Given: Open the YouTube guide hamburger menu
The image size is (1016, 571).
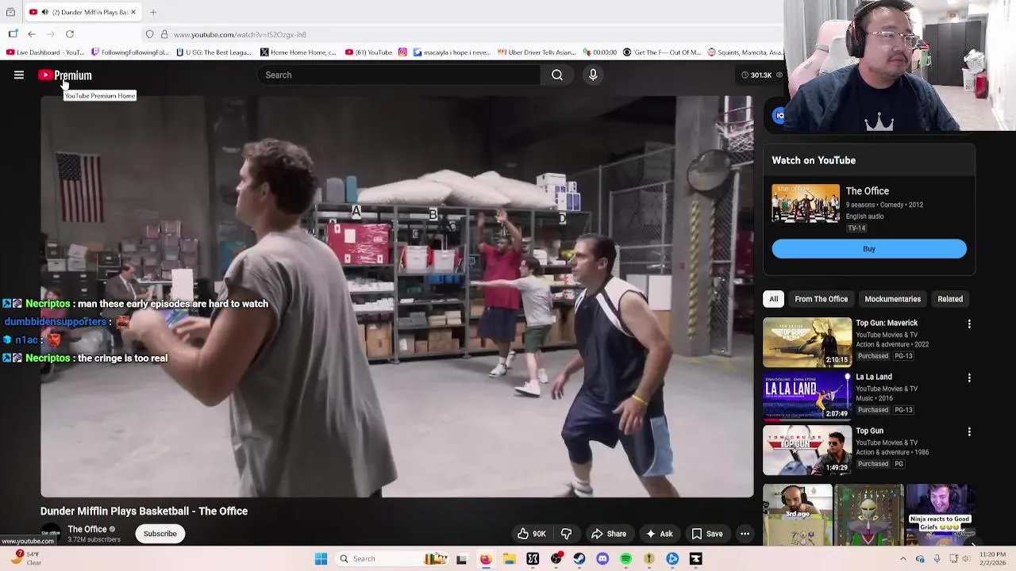Looking at the screenshot, I should pyautogui.click(x=19, y=75).
